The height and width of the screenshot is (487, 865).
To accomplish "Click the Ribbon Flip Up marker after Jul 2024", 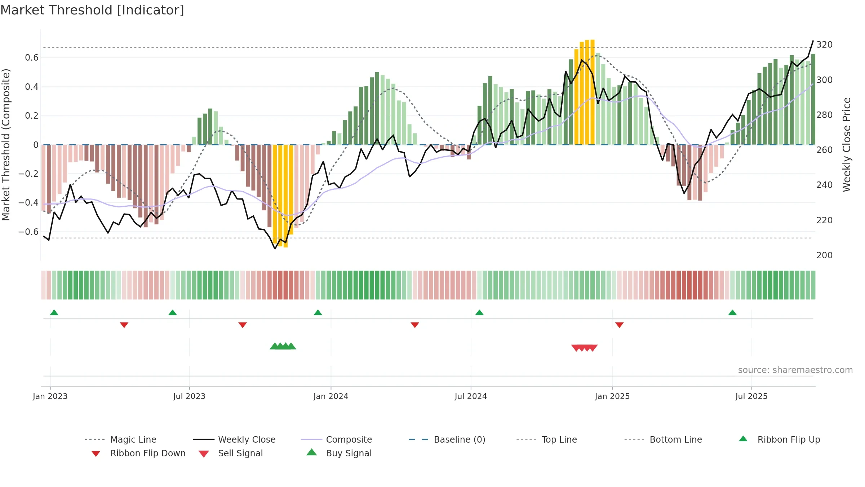I will pyautogui.click(x=479, y=312).
